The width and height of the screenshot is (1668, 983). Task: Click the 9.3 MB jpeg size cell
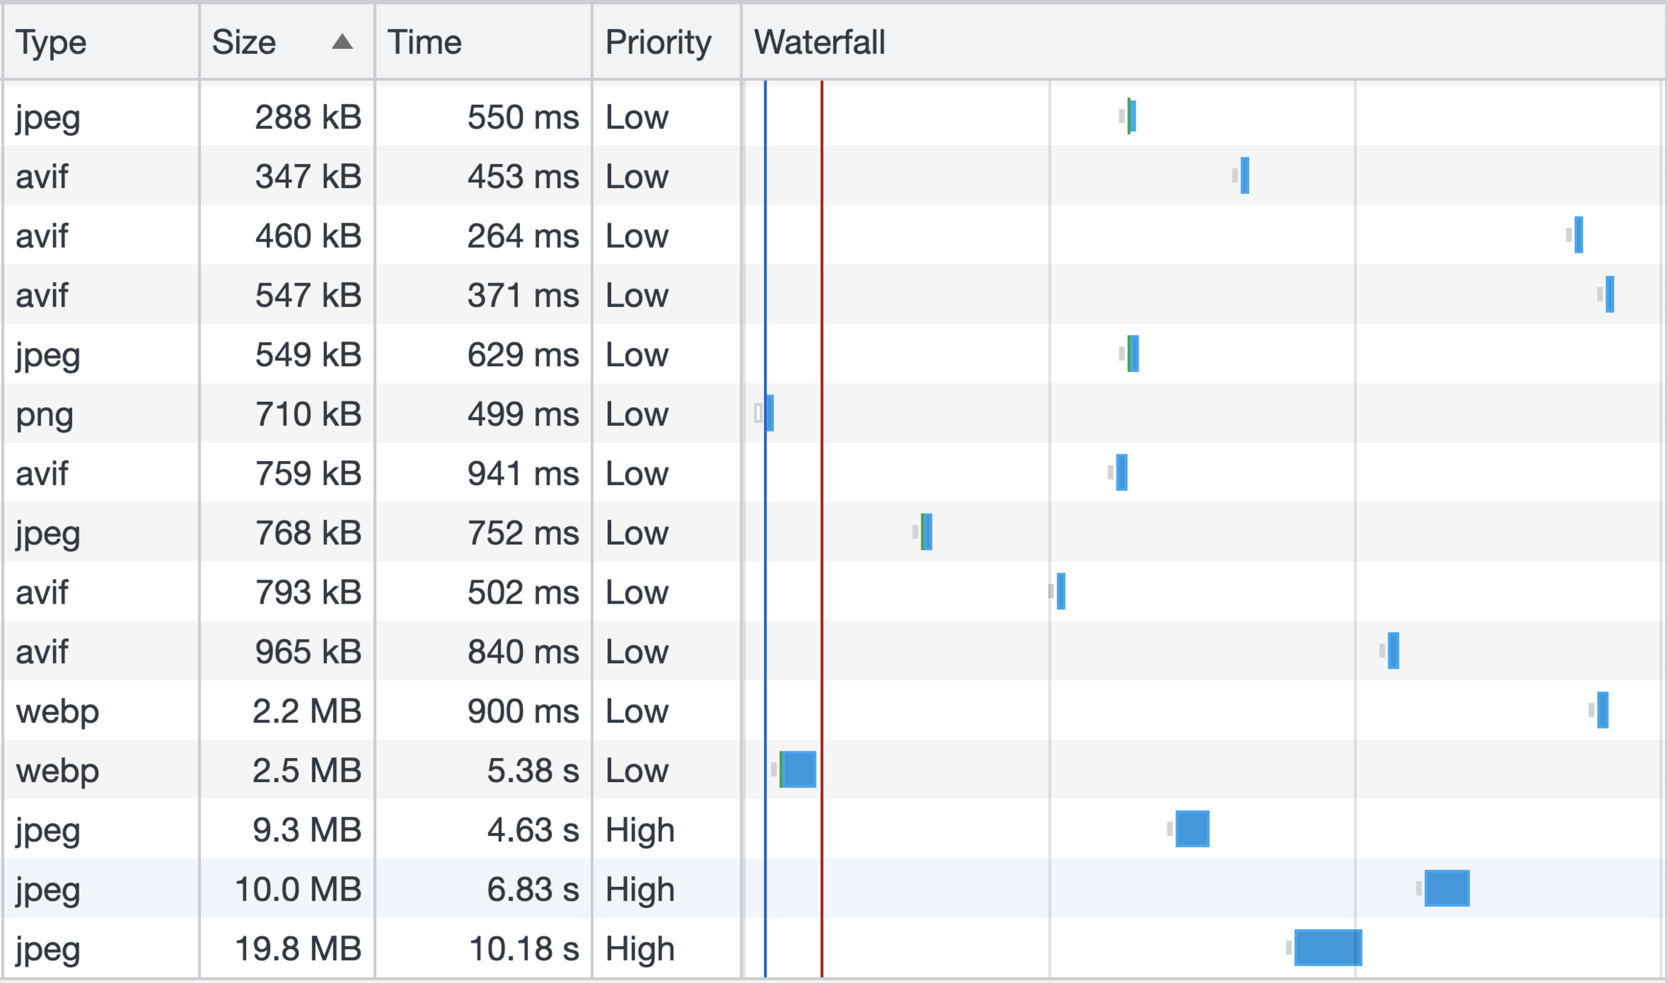pos(307,829)
